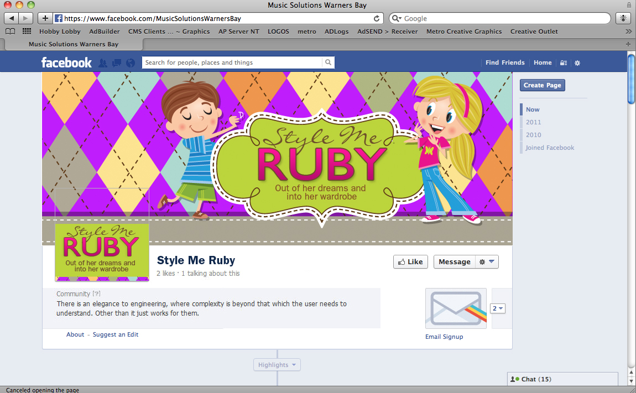Open the page gear dropdown next to Message
This screenshot has height=393, width=636.
pos(487,261)
